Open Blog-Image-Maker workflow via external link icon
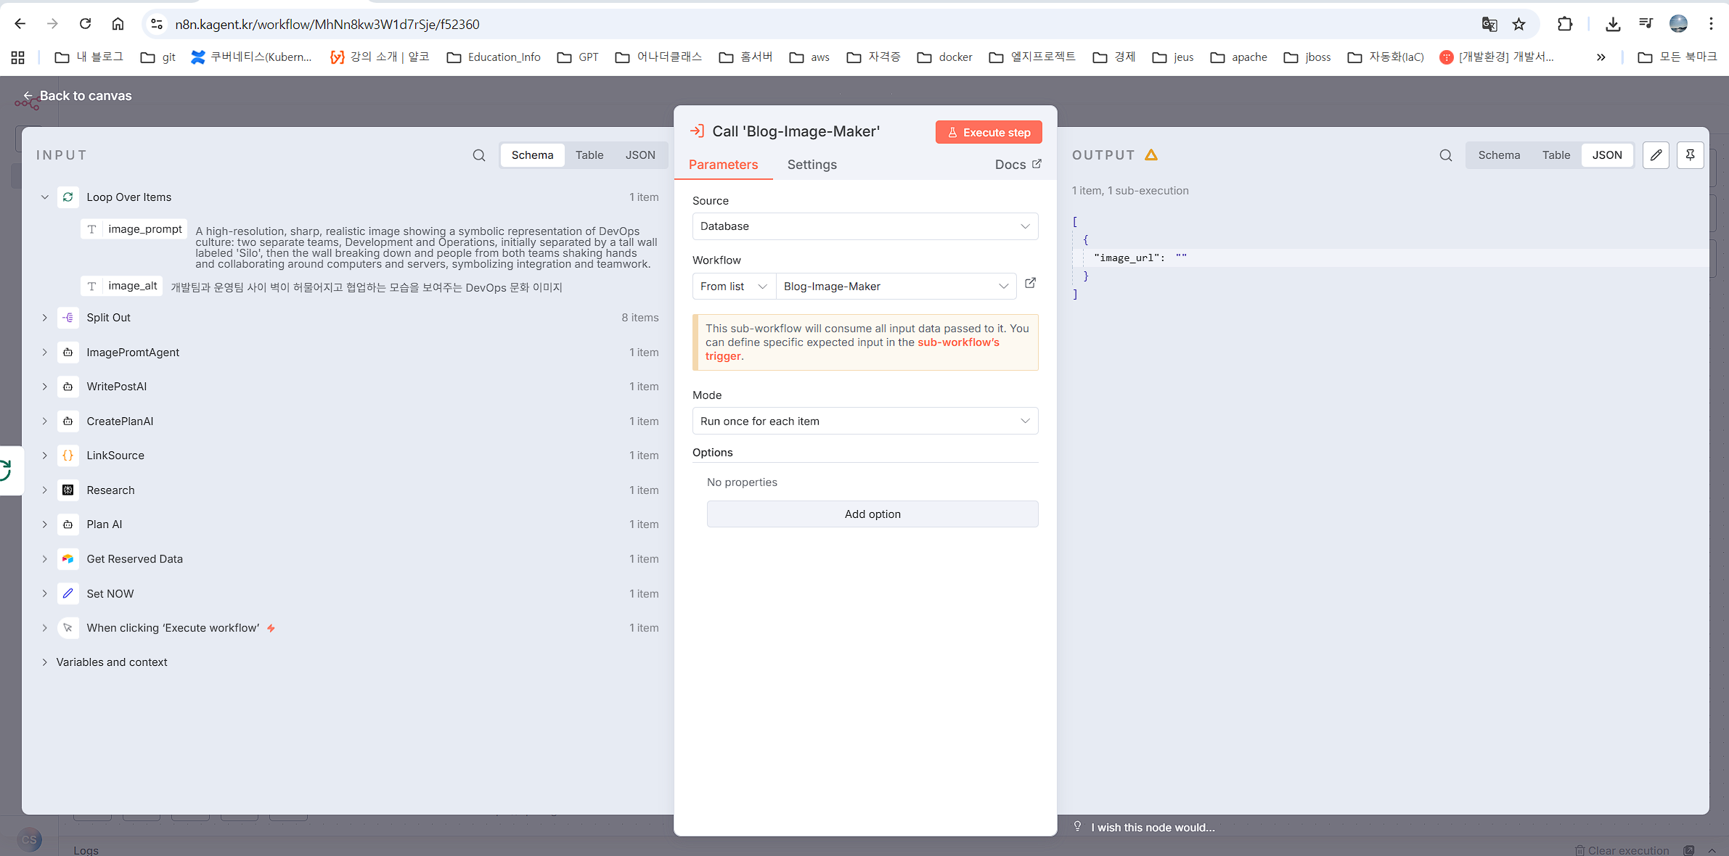Screen dimensions: 1729x856 click(1030, 284)
